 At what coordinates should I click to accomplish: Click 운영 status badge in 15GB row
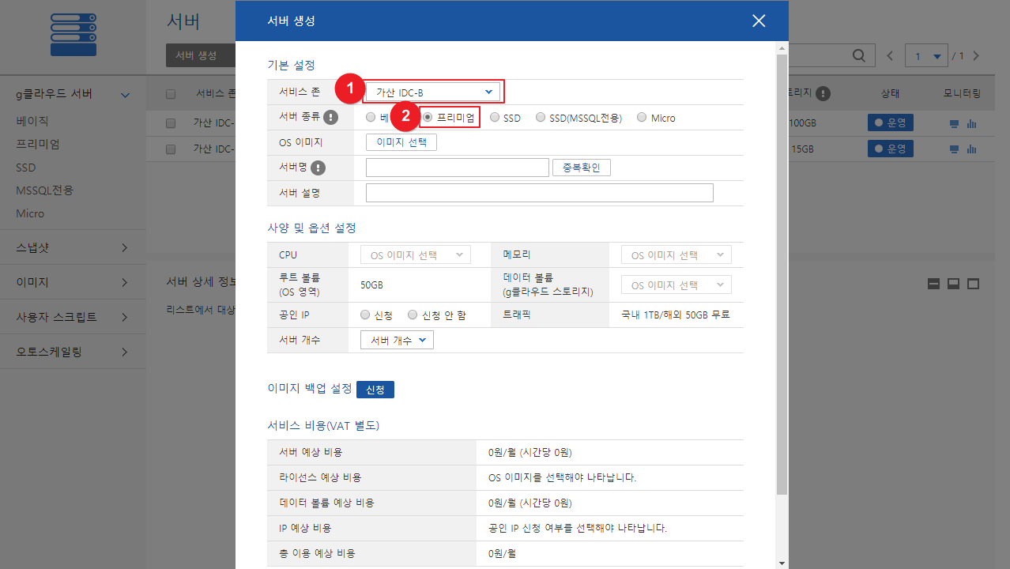pos(891,149)
